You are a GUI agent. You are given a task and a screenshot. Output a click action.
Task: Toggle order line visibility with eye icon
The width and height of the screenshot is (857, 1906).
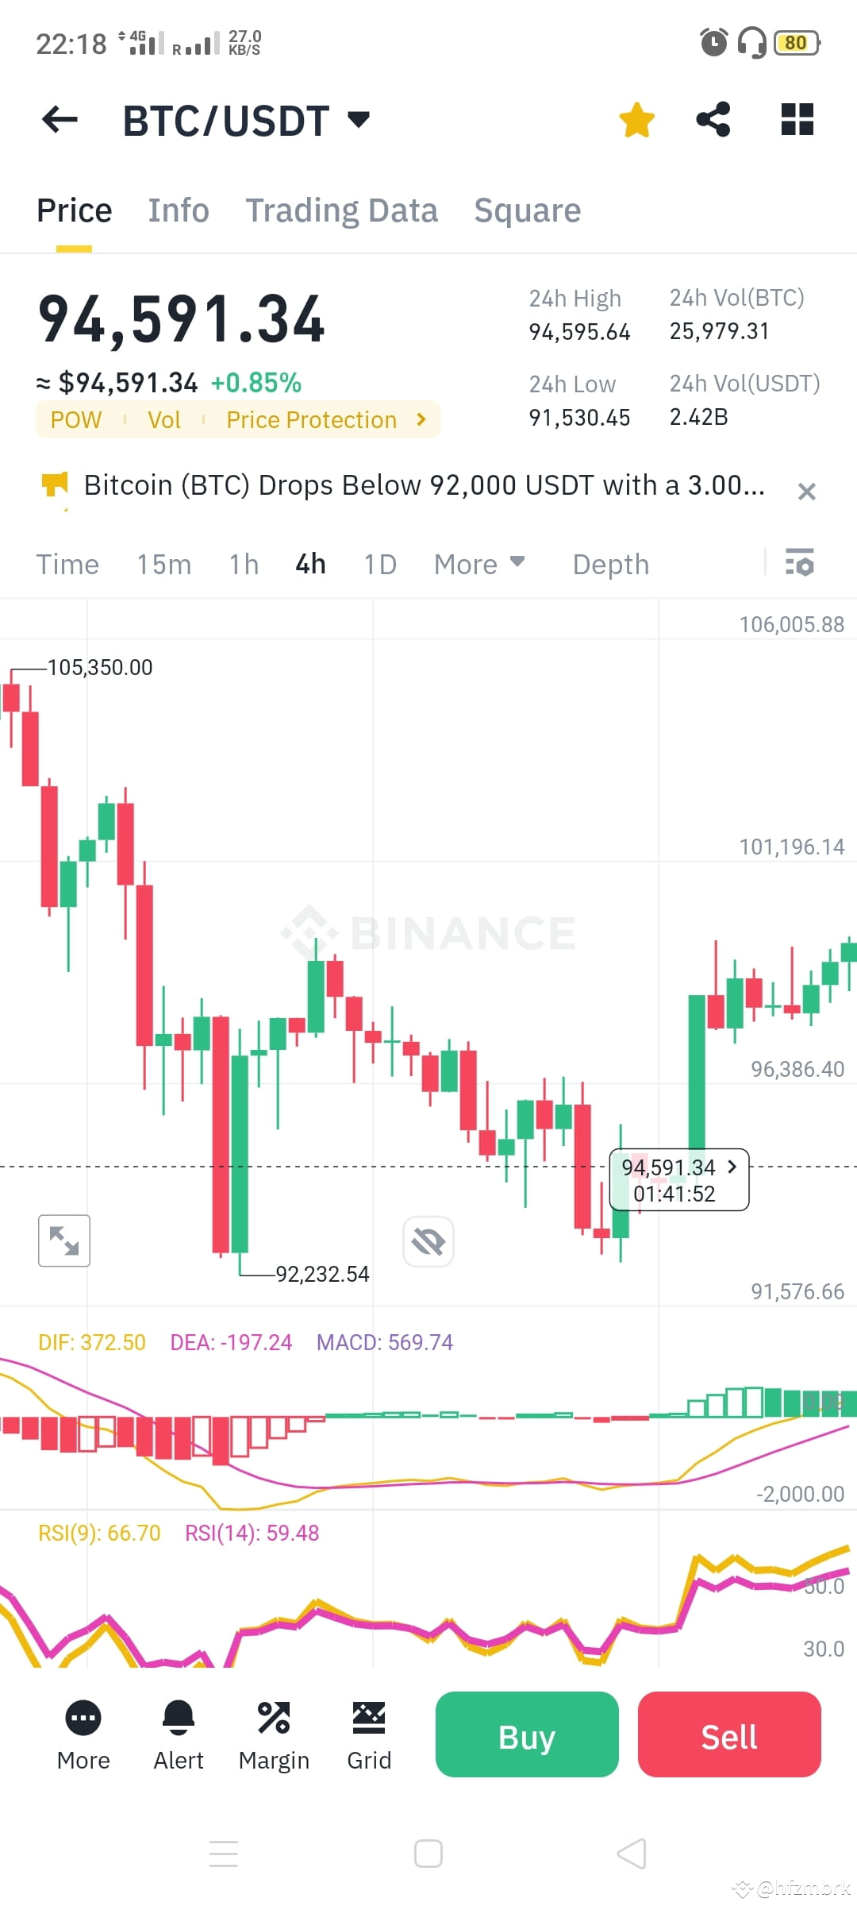[428, 1240]
